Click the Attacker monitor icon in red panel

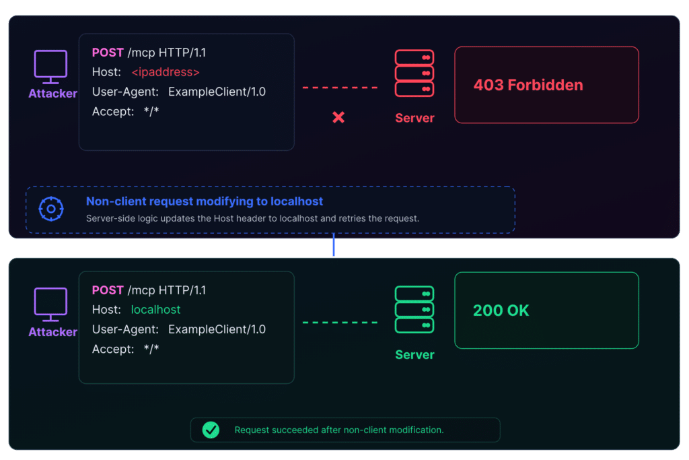[x=50, y=67]
